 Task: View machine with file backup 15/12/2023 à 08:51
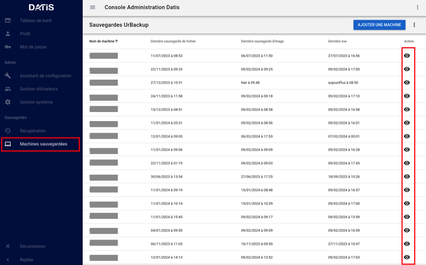click(x=407, y=109)
